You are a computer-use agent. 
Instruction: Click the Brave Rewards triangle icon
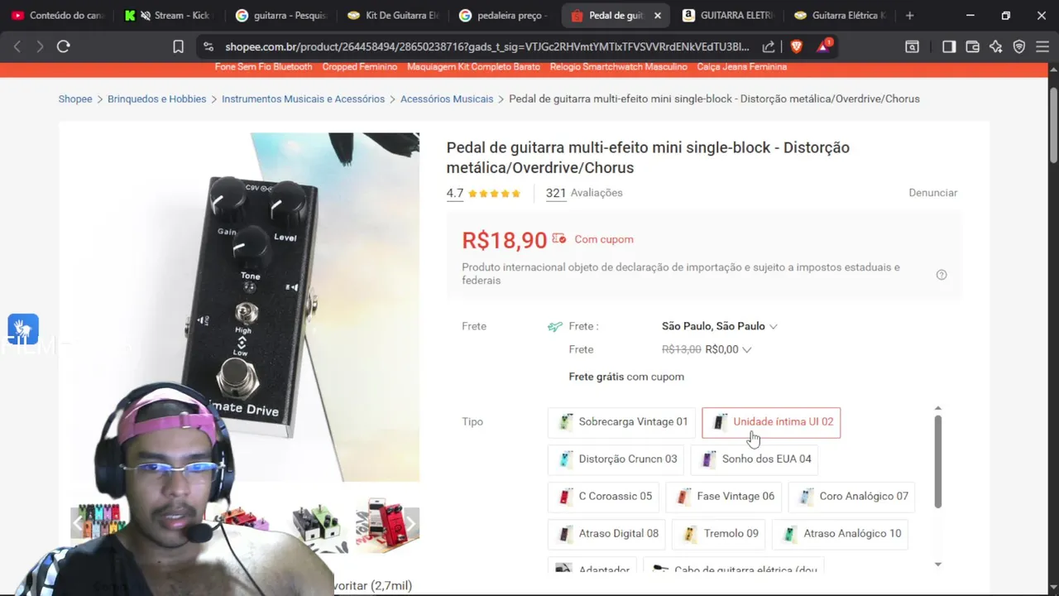[823, 46]
